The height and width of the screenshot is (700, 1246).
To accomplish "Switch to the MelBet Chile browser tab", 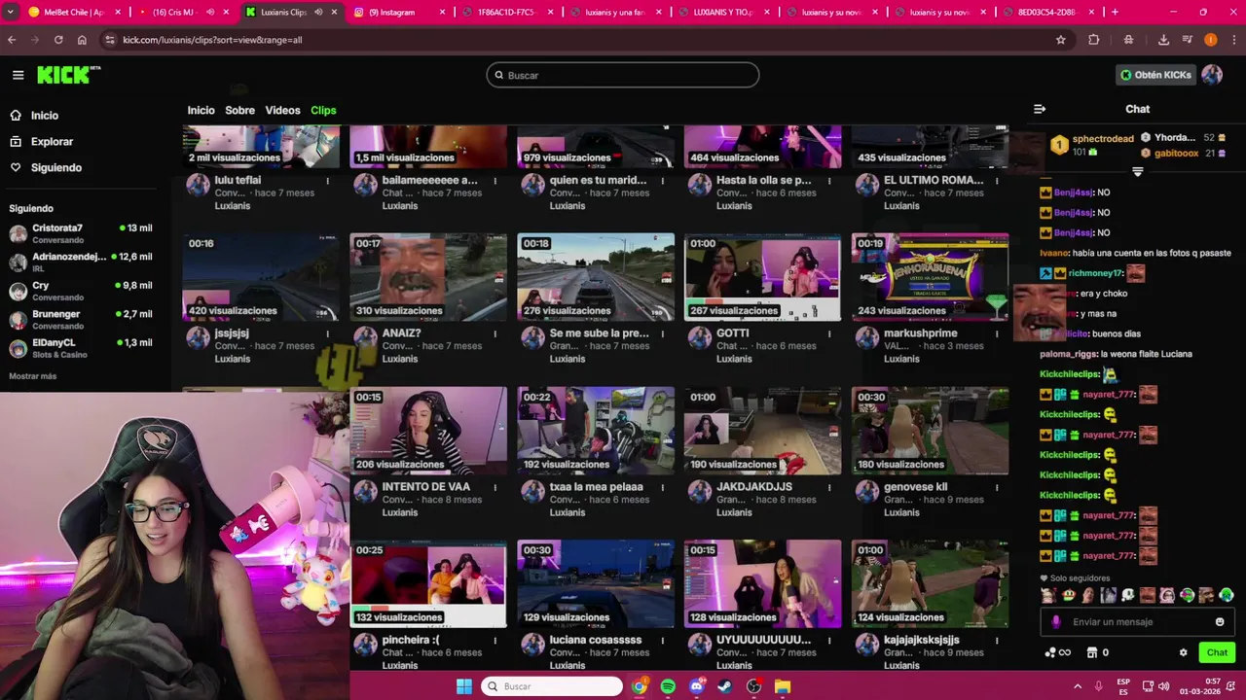I will point(74,12).
